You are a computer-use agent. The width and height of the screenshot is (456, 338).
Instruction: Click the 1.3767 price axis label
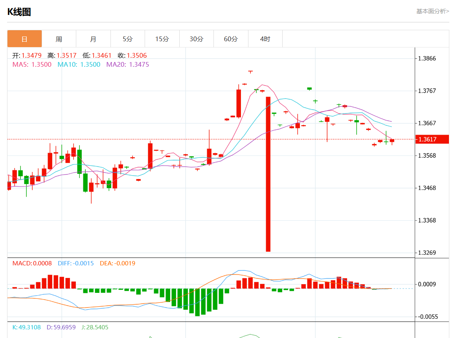427,91
